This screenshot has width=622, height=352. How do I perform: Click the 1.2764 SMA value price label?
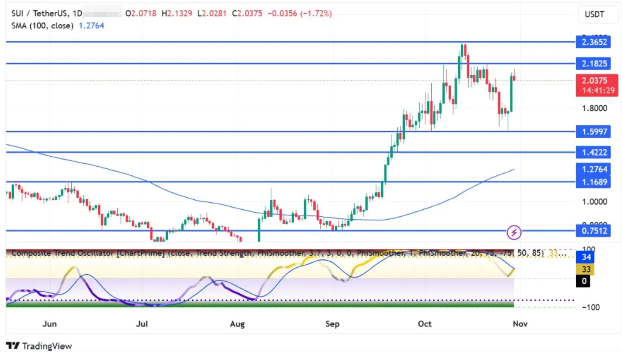[593, 169]
